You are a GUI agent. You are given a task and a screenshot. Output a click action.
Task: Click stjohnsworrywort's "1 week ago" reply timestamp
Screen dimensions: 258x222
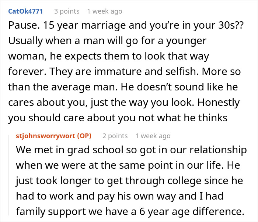coord(153,136)
